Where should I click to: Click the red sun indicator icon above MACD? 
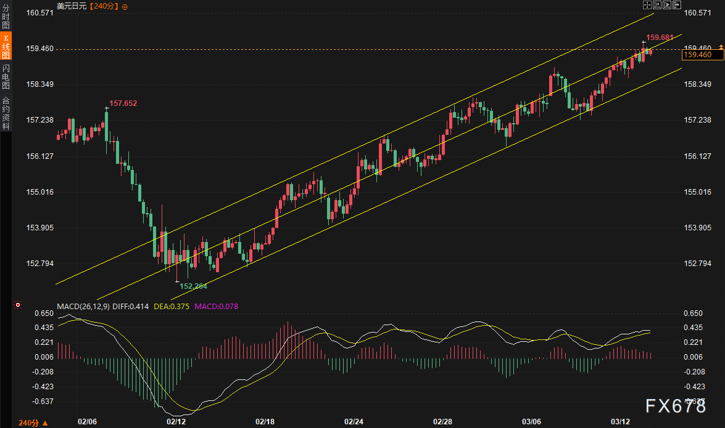[18, 304]
